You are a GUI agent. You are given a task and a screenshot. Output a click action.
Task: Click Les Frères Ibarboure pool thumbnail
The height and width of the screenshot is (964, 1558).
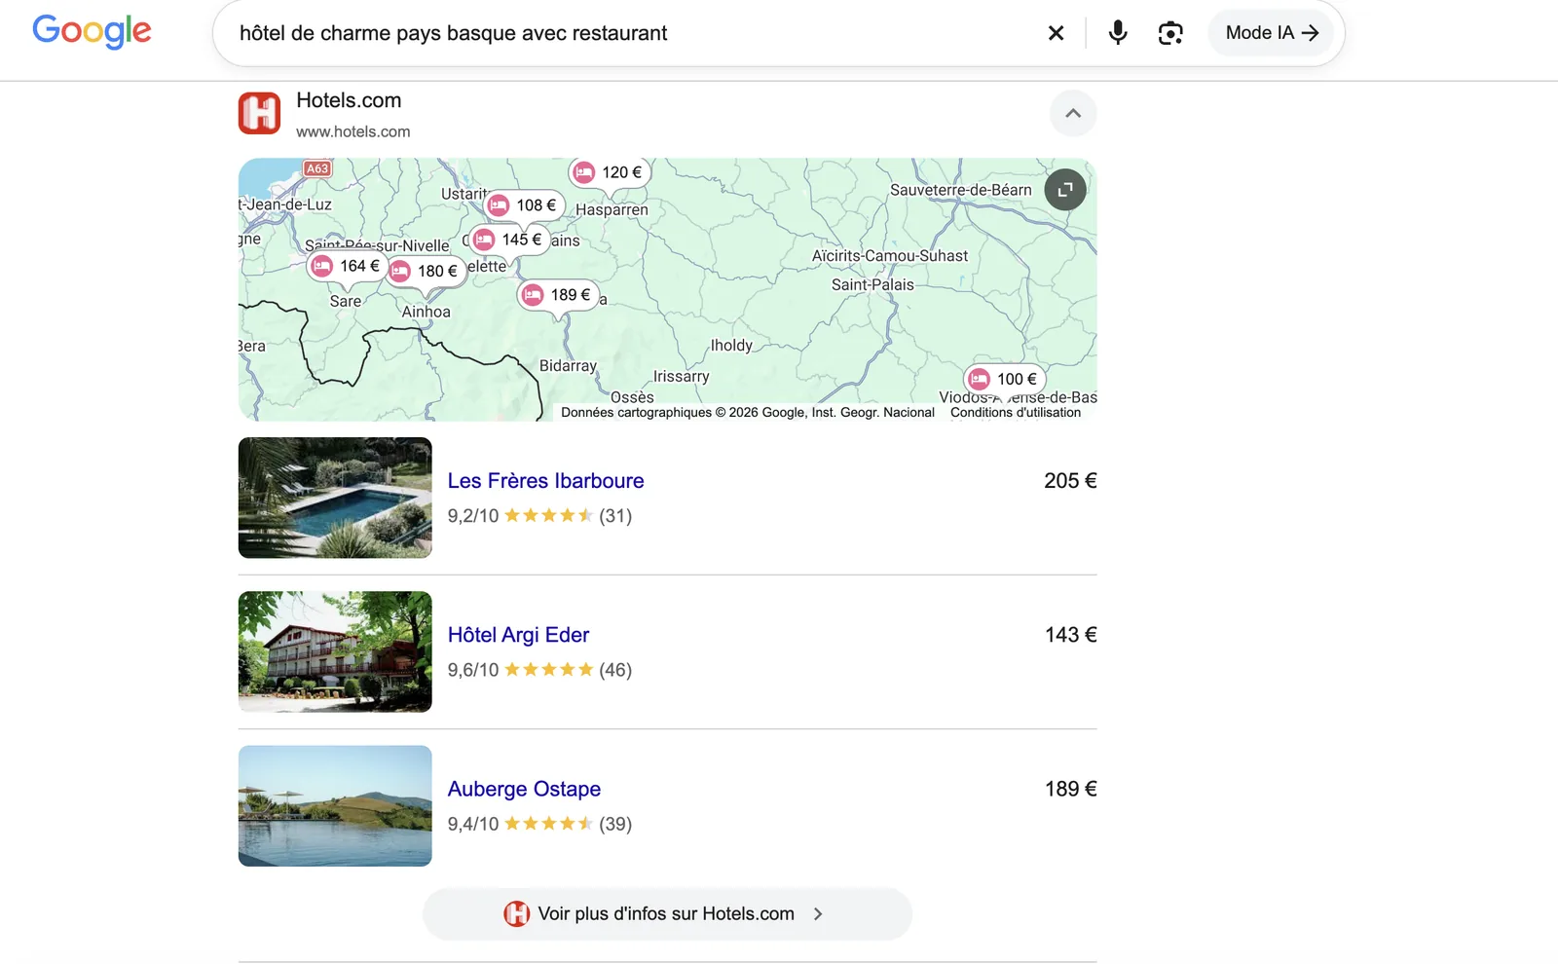coord(335,498)
